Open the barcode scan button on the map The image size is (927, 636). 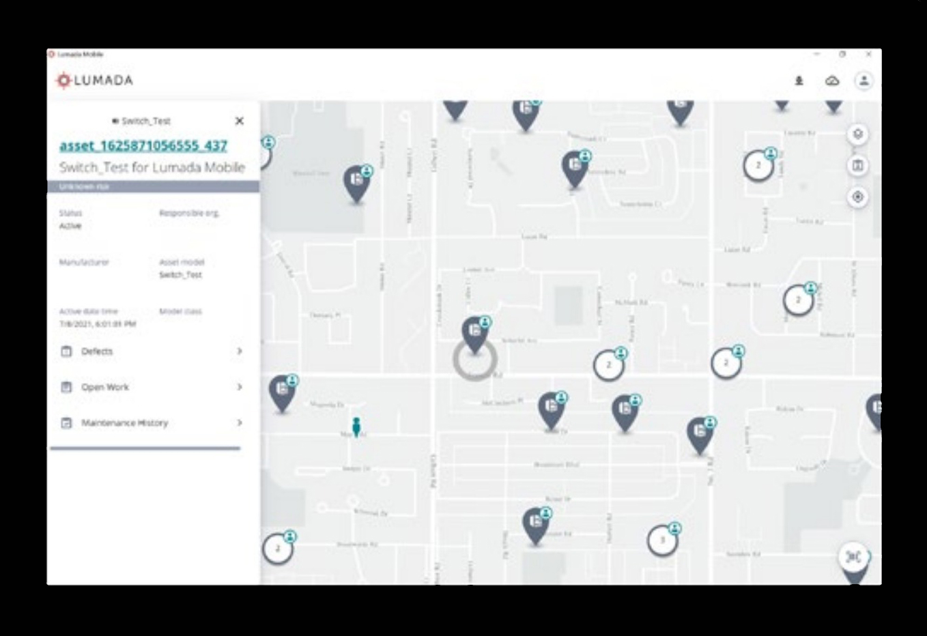[x=853, y=558]
